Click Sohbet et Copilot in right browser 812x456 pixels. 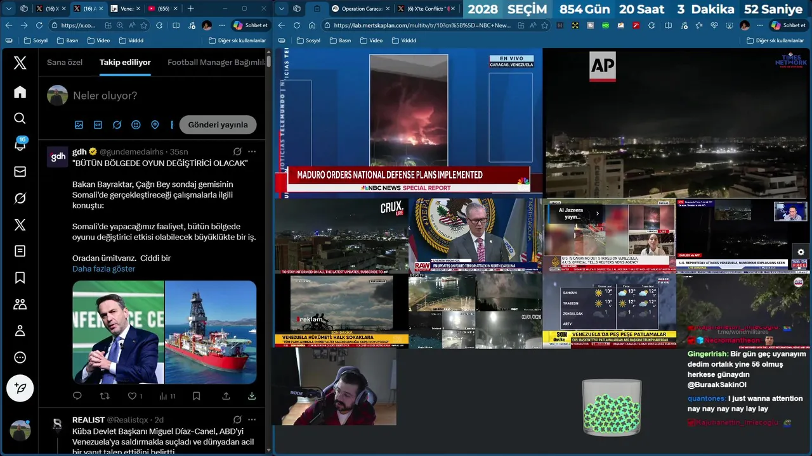click(788, 25)
